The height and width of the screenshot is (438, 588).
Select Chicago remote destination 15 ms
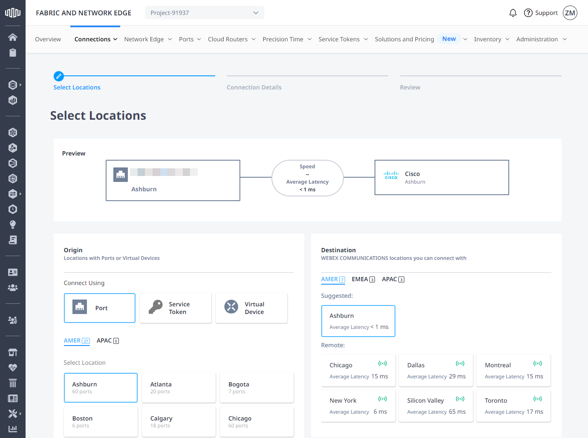point(358,371)
